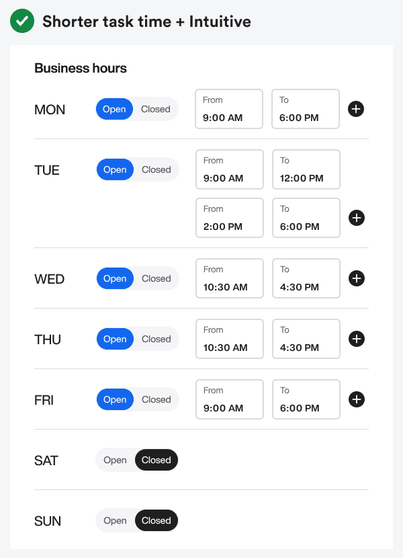Set Friday to Closed
Viewport: 403px width, 558px height.
click(x=156, y=399)
